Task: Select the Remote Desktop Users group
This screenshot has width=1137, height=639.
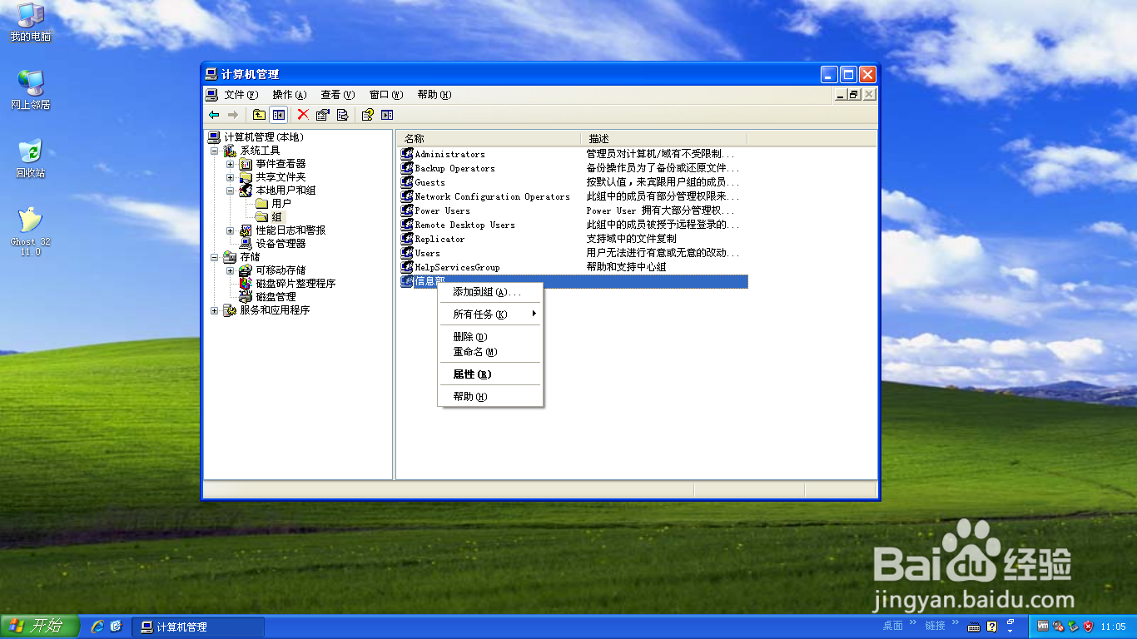Action: coord(573,225)
